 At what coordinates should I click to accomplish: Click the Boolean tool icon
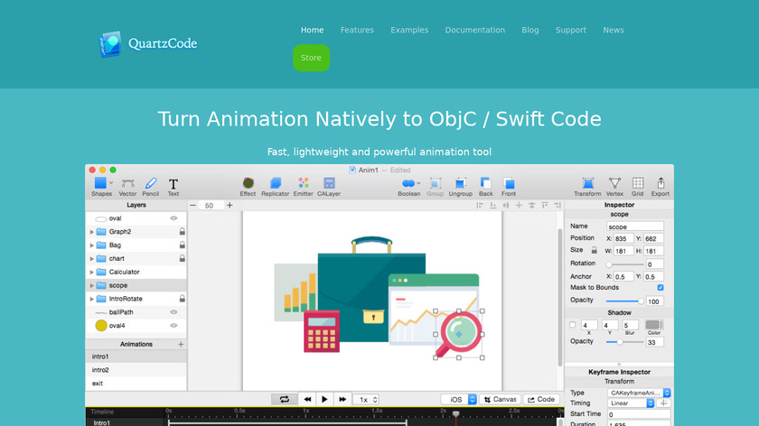[409, 183]
